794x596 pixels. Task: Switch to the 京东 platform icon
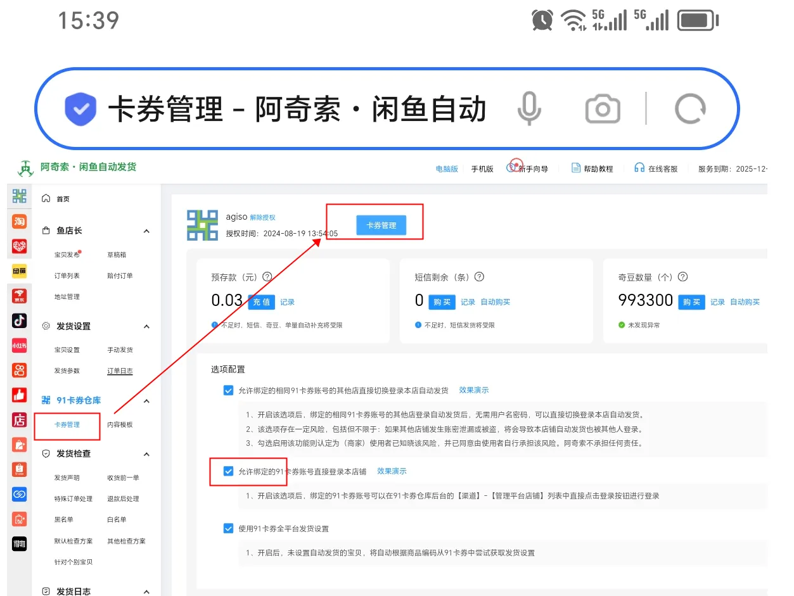point(19,296)
